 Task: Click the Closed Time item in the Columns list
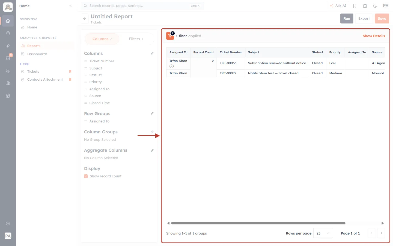100,103
